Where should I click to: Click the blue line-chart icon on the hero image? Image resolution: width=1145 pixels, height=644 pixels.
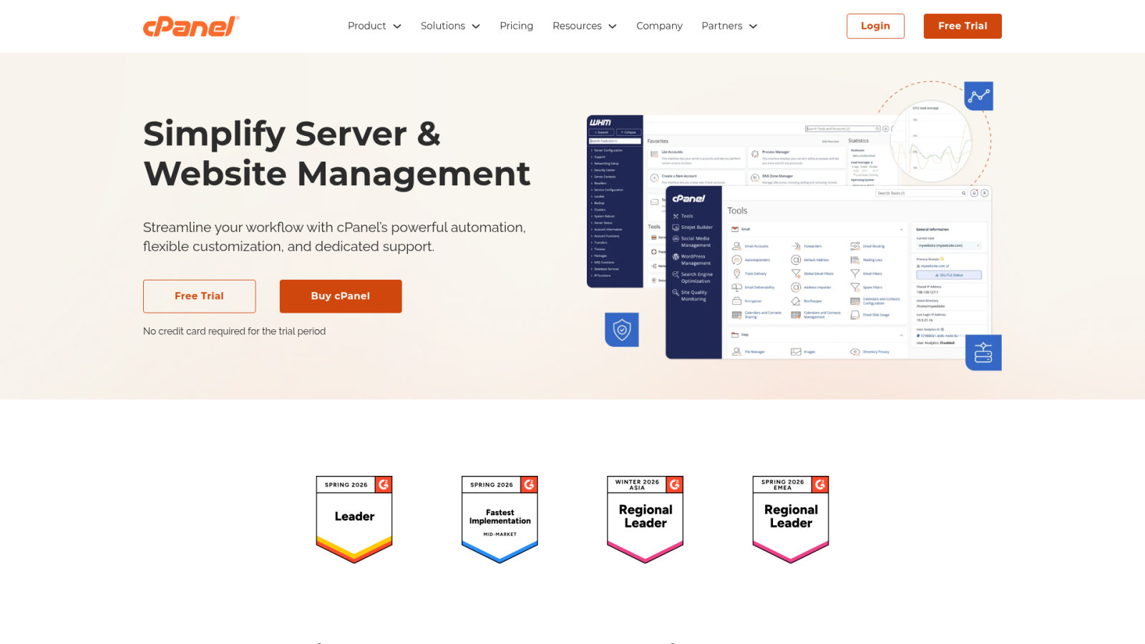(x=978, y=96)
